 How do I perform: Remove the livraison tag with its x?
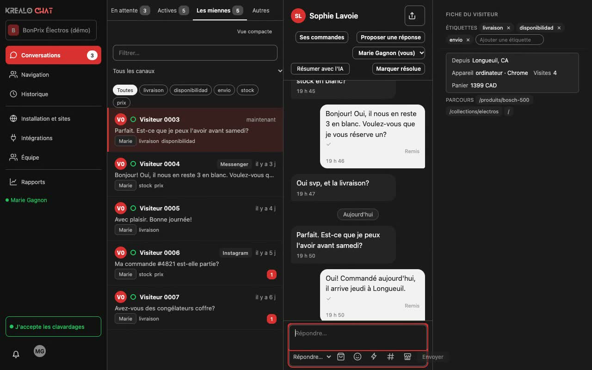tap(508, 28)
